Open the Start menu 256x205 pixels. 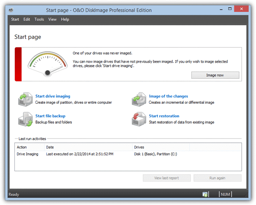tap(15, 19)
